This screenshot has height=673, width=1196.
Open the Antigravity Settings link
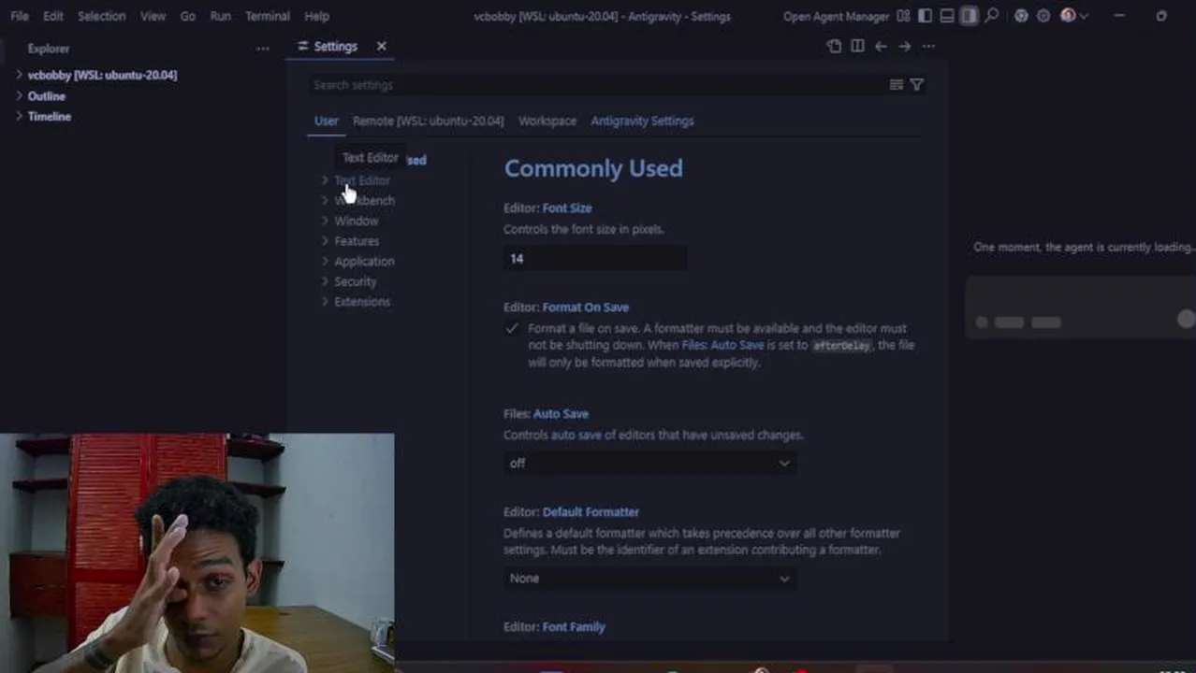pyautogui.click(x=642, y=121)
